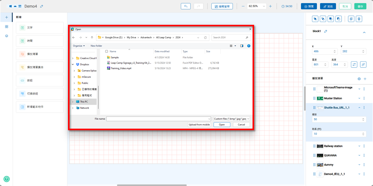The width and height of the screenshot is (373, 186).
Task: Toggle the preview pane button in dialog
Action: click(242, 46)
